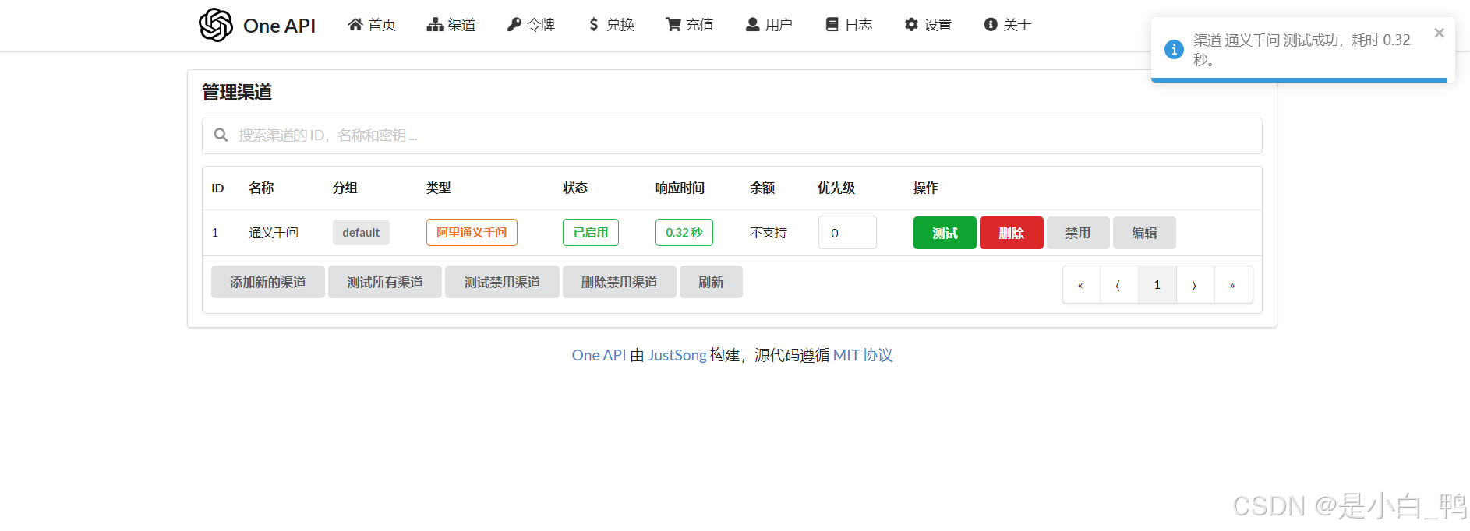1470x531 pixels.
Task: Click the 测试 test button for 通义千问
Action: coord(945,233)
